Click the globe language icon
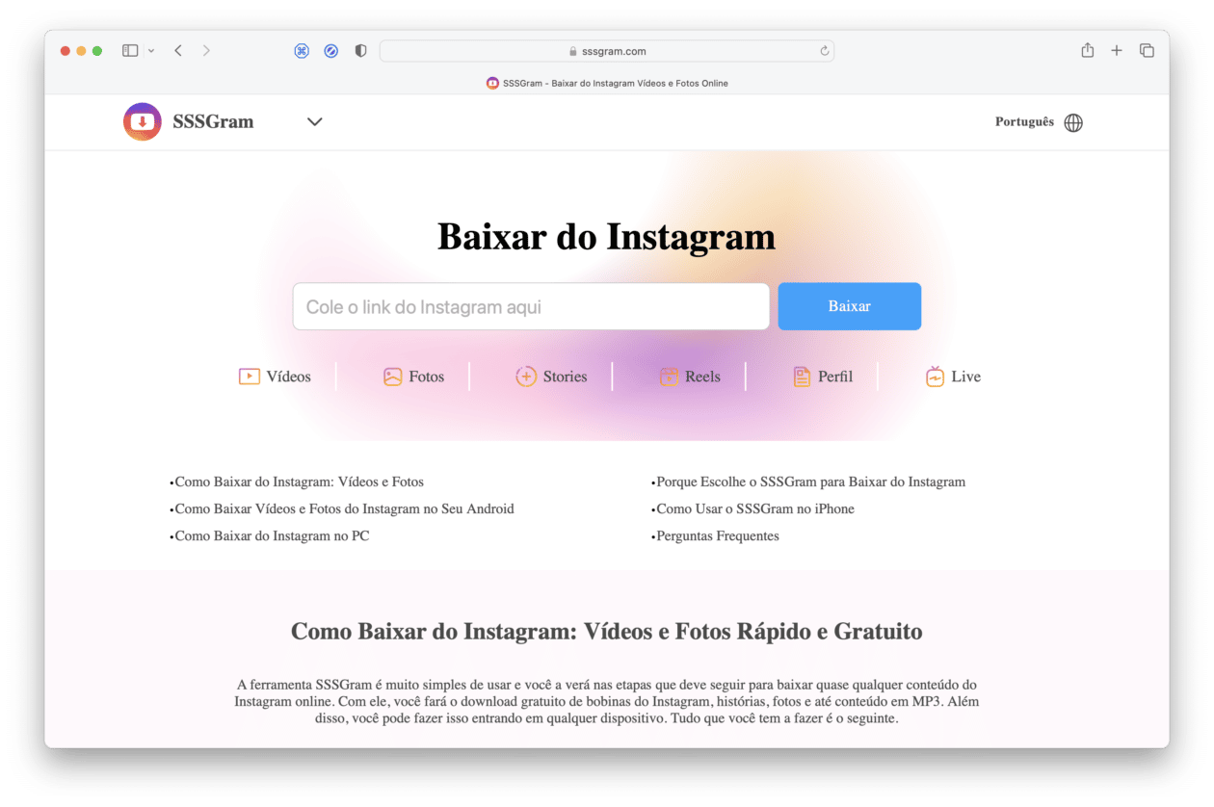Viewport: 1214px width, 807px height. pyautogui.click(x=1073, y=121)
